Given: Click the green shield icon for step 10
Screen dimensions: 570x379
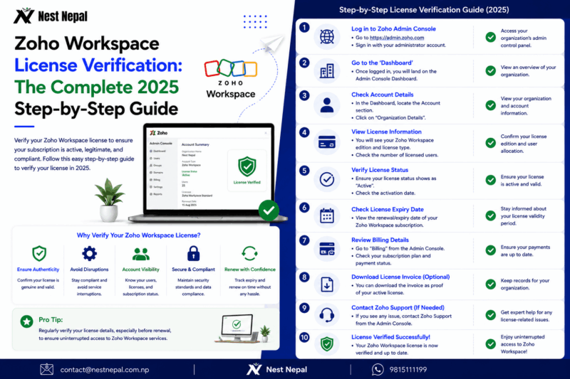Looking at the screenshot, I should [327, 344].
